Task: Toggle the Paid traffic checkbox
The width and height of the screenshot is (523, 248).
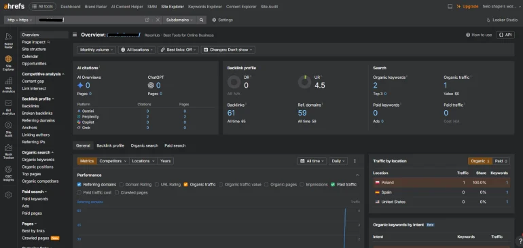Action: point(333,184)
